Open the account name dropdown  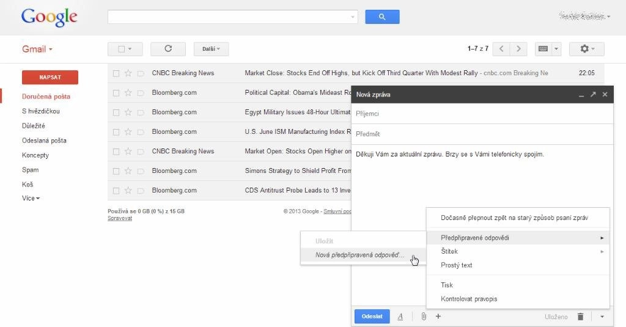pos(585,17)
